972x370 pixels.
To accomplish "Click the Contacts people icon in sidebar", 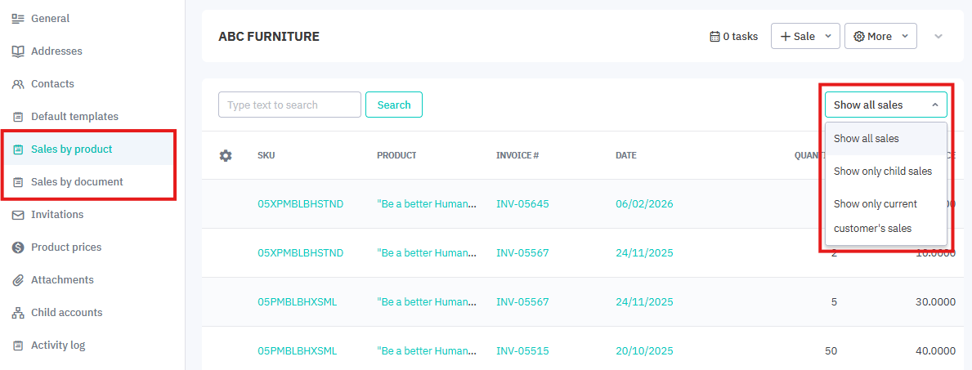I will pos(18,84).
